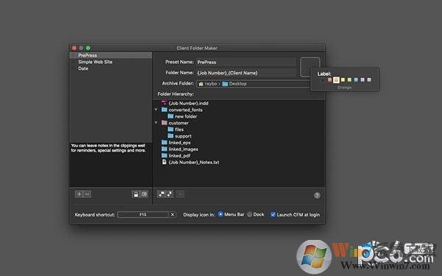
Task: Choose the green label color
Action: (349, 80)
